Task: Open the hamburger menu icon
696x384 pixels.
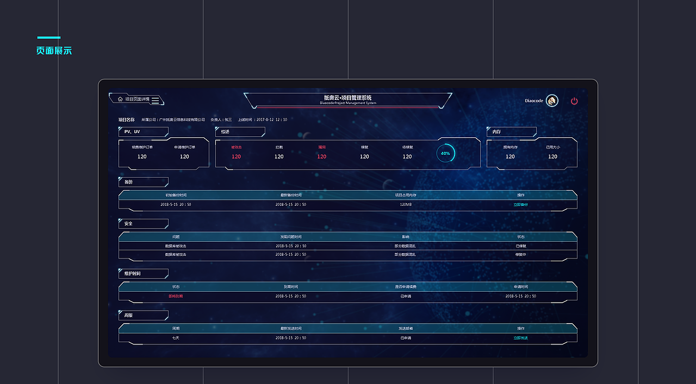Action: 156,100
